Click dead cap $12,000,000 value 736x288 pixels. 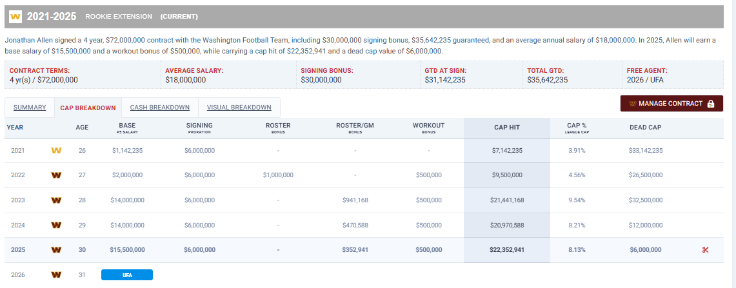point(646,225)
